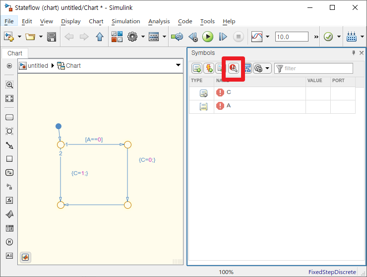Click the Hide/Show Explorer Bar icon

[x=9, y=66]
